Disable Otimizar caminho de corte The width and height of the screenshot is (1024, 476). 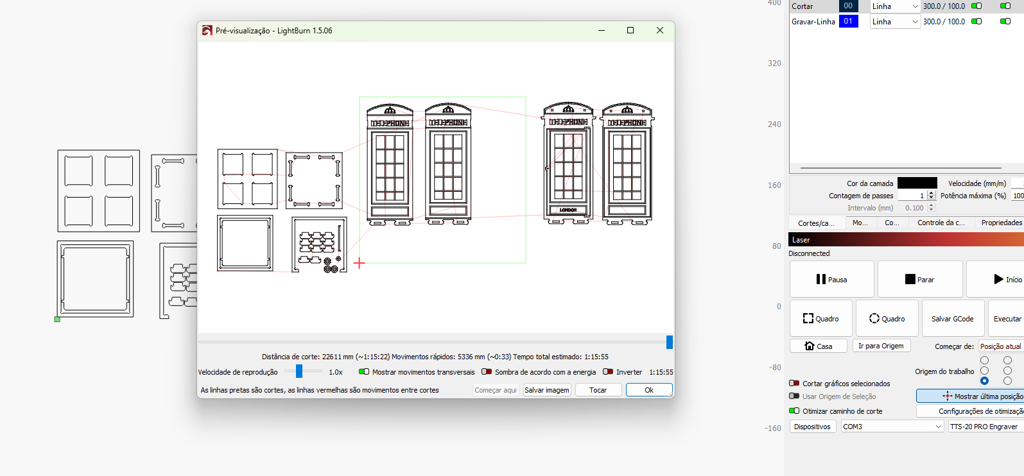pos(794,411)
